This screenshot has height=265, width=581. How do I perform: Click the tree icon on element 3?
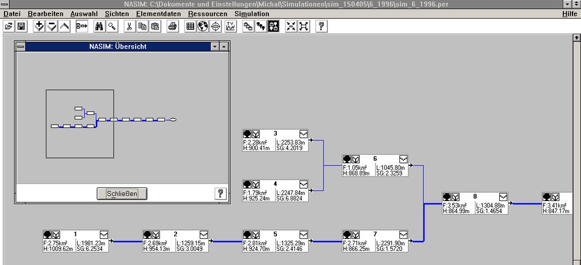[247, 134]
